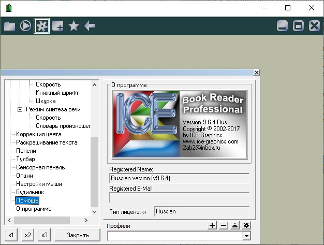
Task: Add a new profile with plus button
Action: 212,225
